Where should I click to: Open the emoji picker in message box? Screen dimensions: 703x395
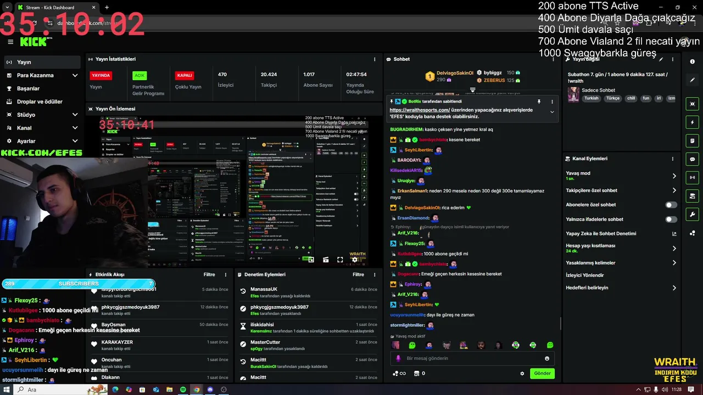[547, 358]
